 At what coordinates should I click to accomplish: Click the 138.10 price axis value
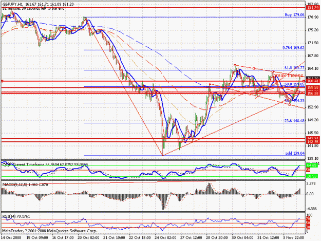tap(313, 158)
